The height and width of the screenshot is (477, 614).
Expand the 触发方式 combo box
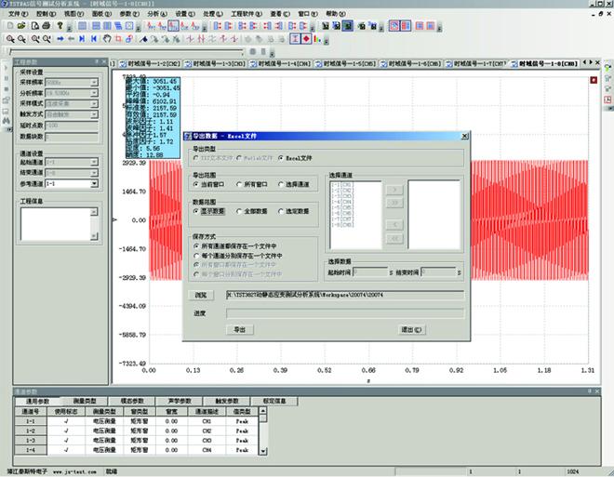tap(94, 113)
